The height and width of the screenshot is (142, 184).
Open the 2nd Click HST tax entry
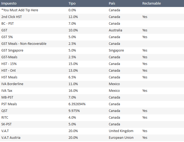click(x=92, y=17)
